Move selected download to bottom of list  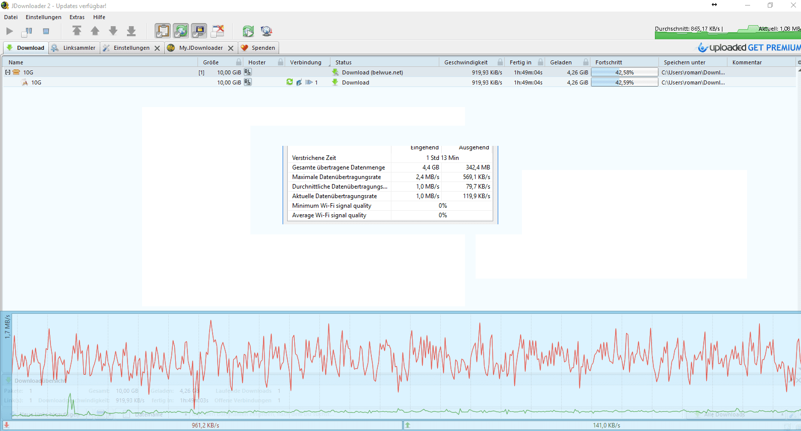pyautogui.click(x=131, y=31)
